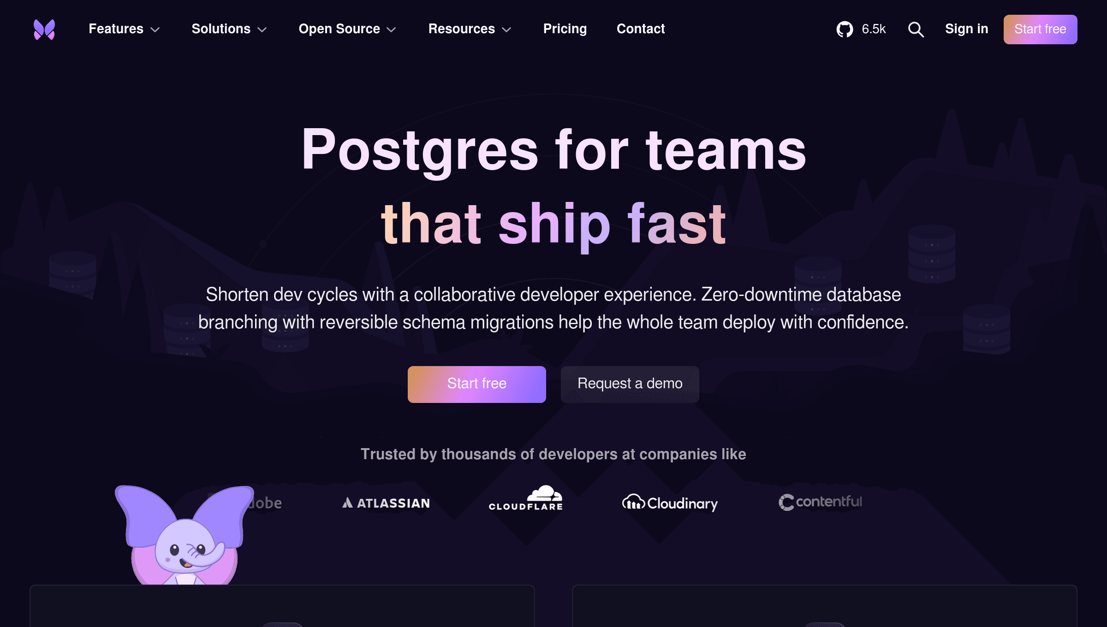Toggle the top navigation Start free button
Screen dimensions: 1107x627
1040,29
